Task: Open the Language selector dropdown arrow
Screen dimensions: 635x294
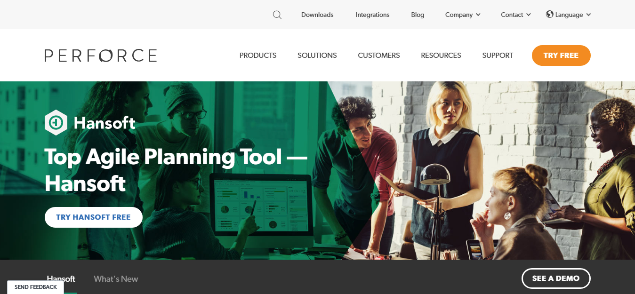Action: coord(588,15)
